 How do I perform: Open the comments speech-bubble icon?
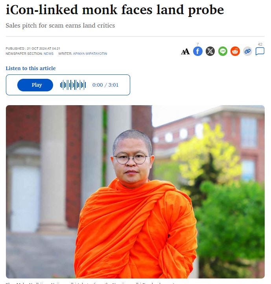260,51
